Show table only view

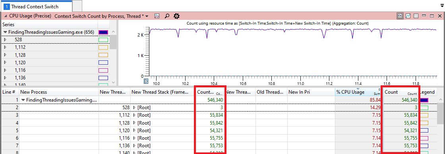click(416, 16)
